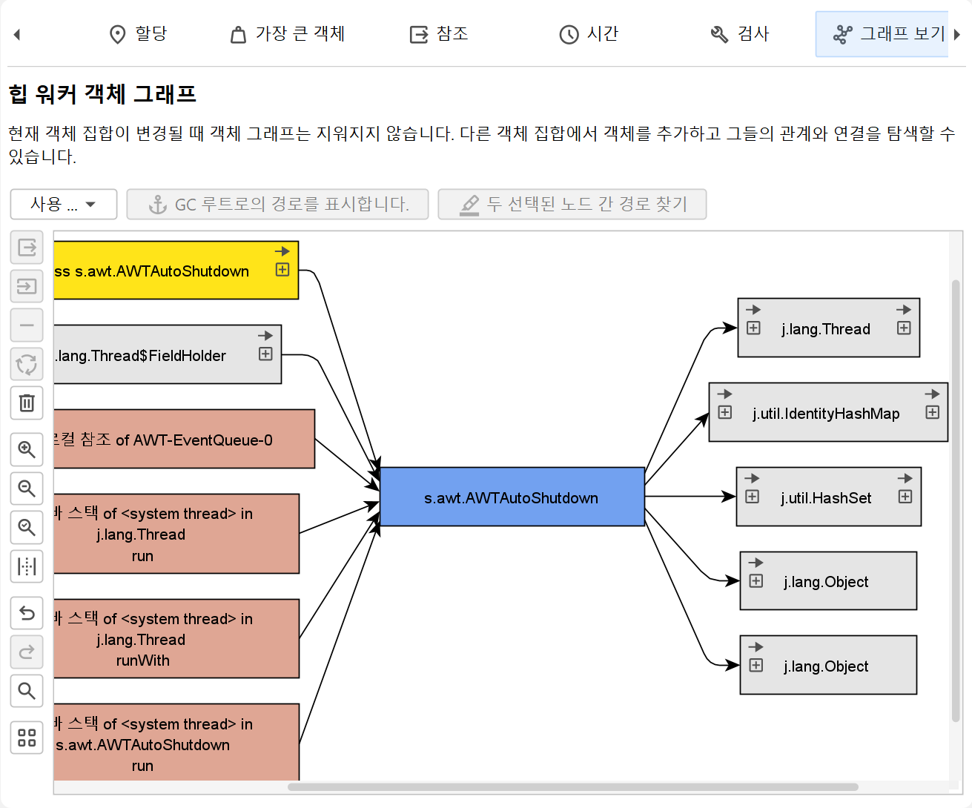This screenshot has height=808, width=972.
Task: Switch to the 할당 tab
Action: pos(139,34)
